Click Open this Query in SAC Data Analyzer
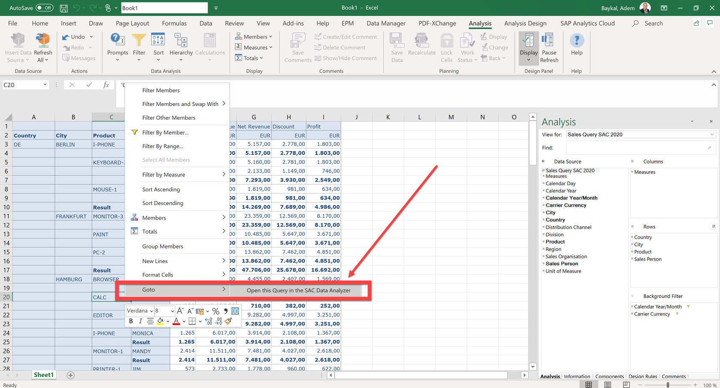Screen dimensions: 720x388 [299, 290]
